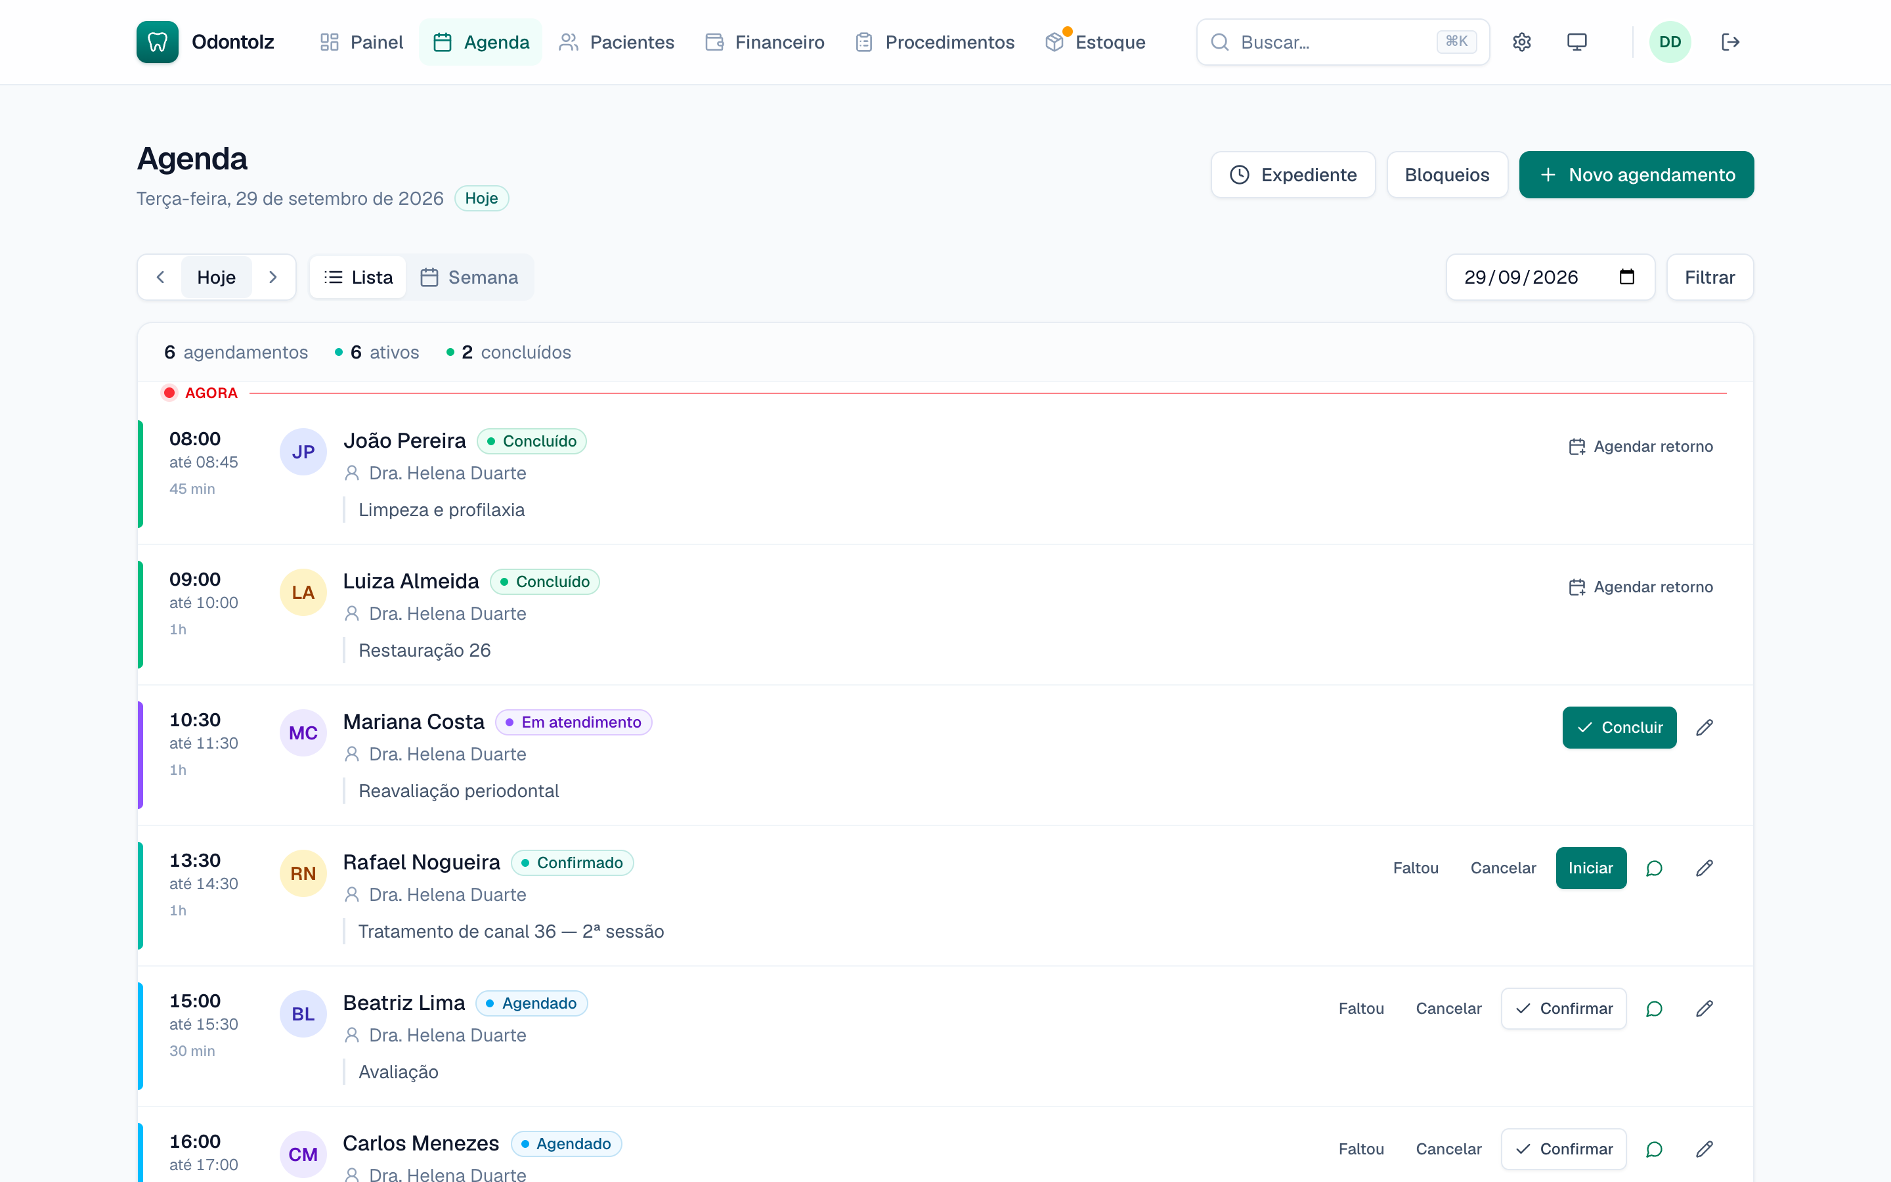Go to next day arrow
Image resolution: width=1891 pixels, height=1182 pixels.
(272, 278)
